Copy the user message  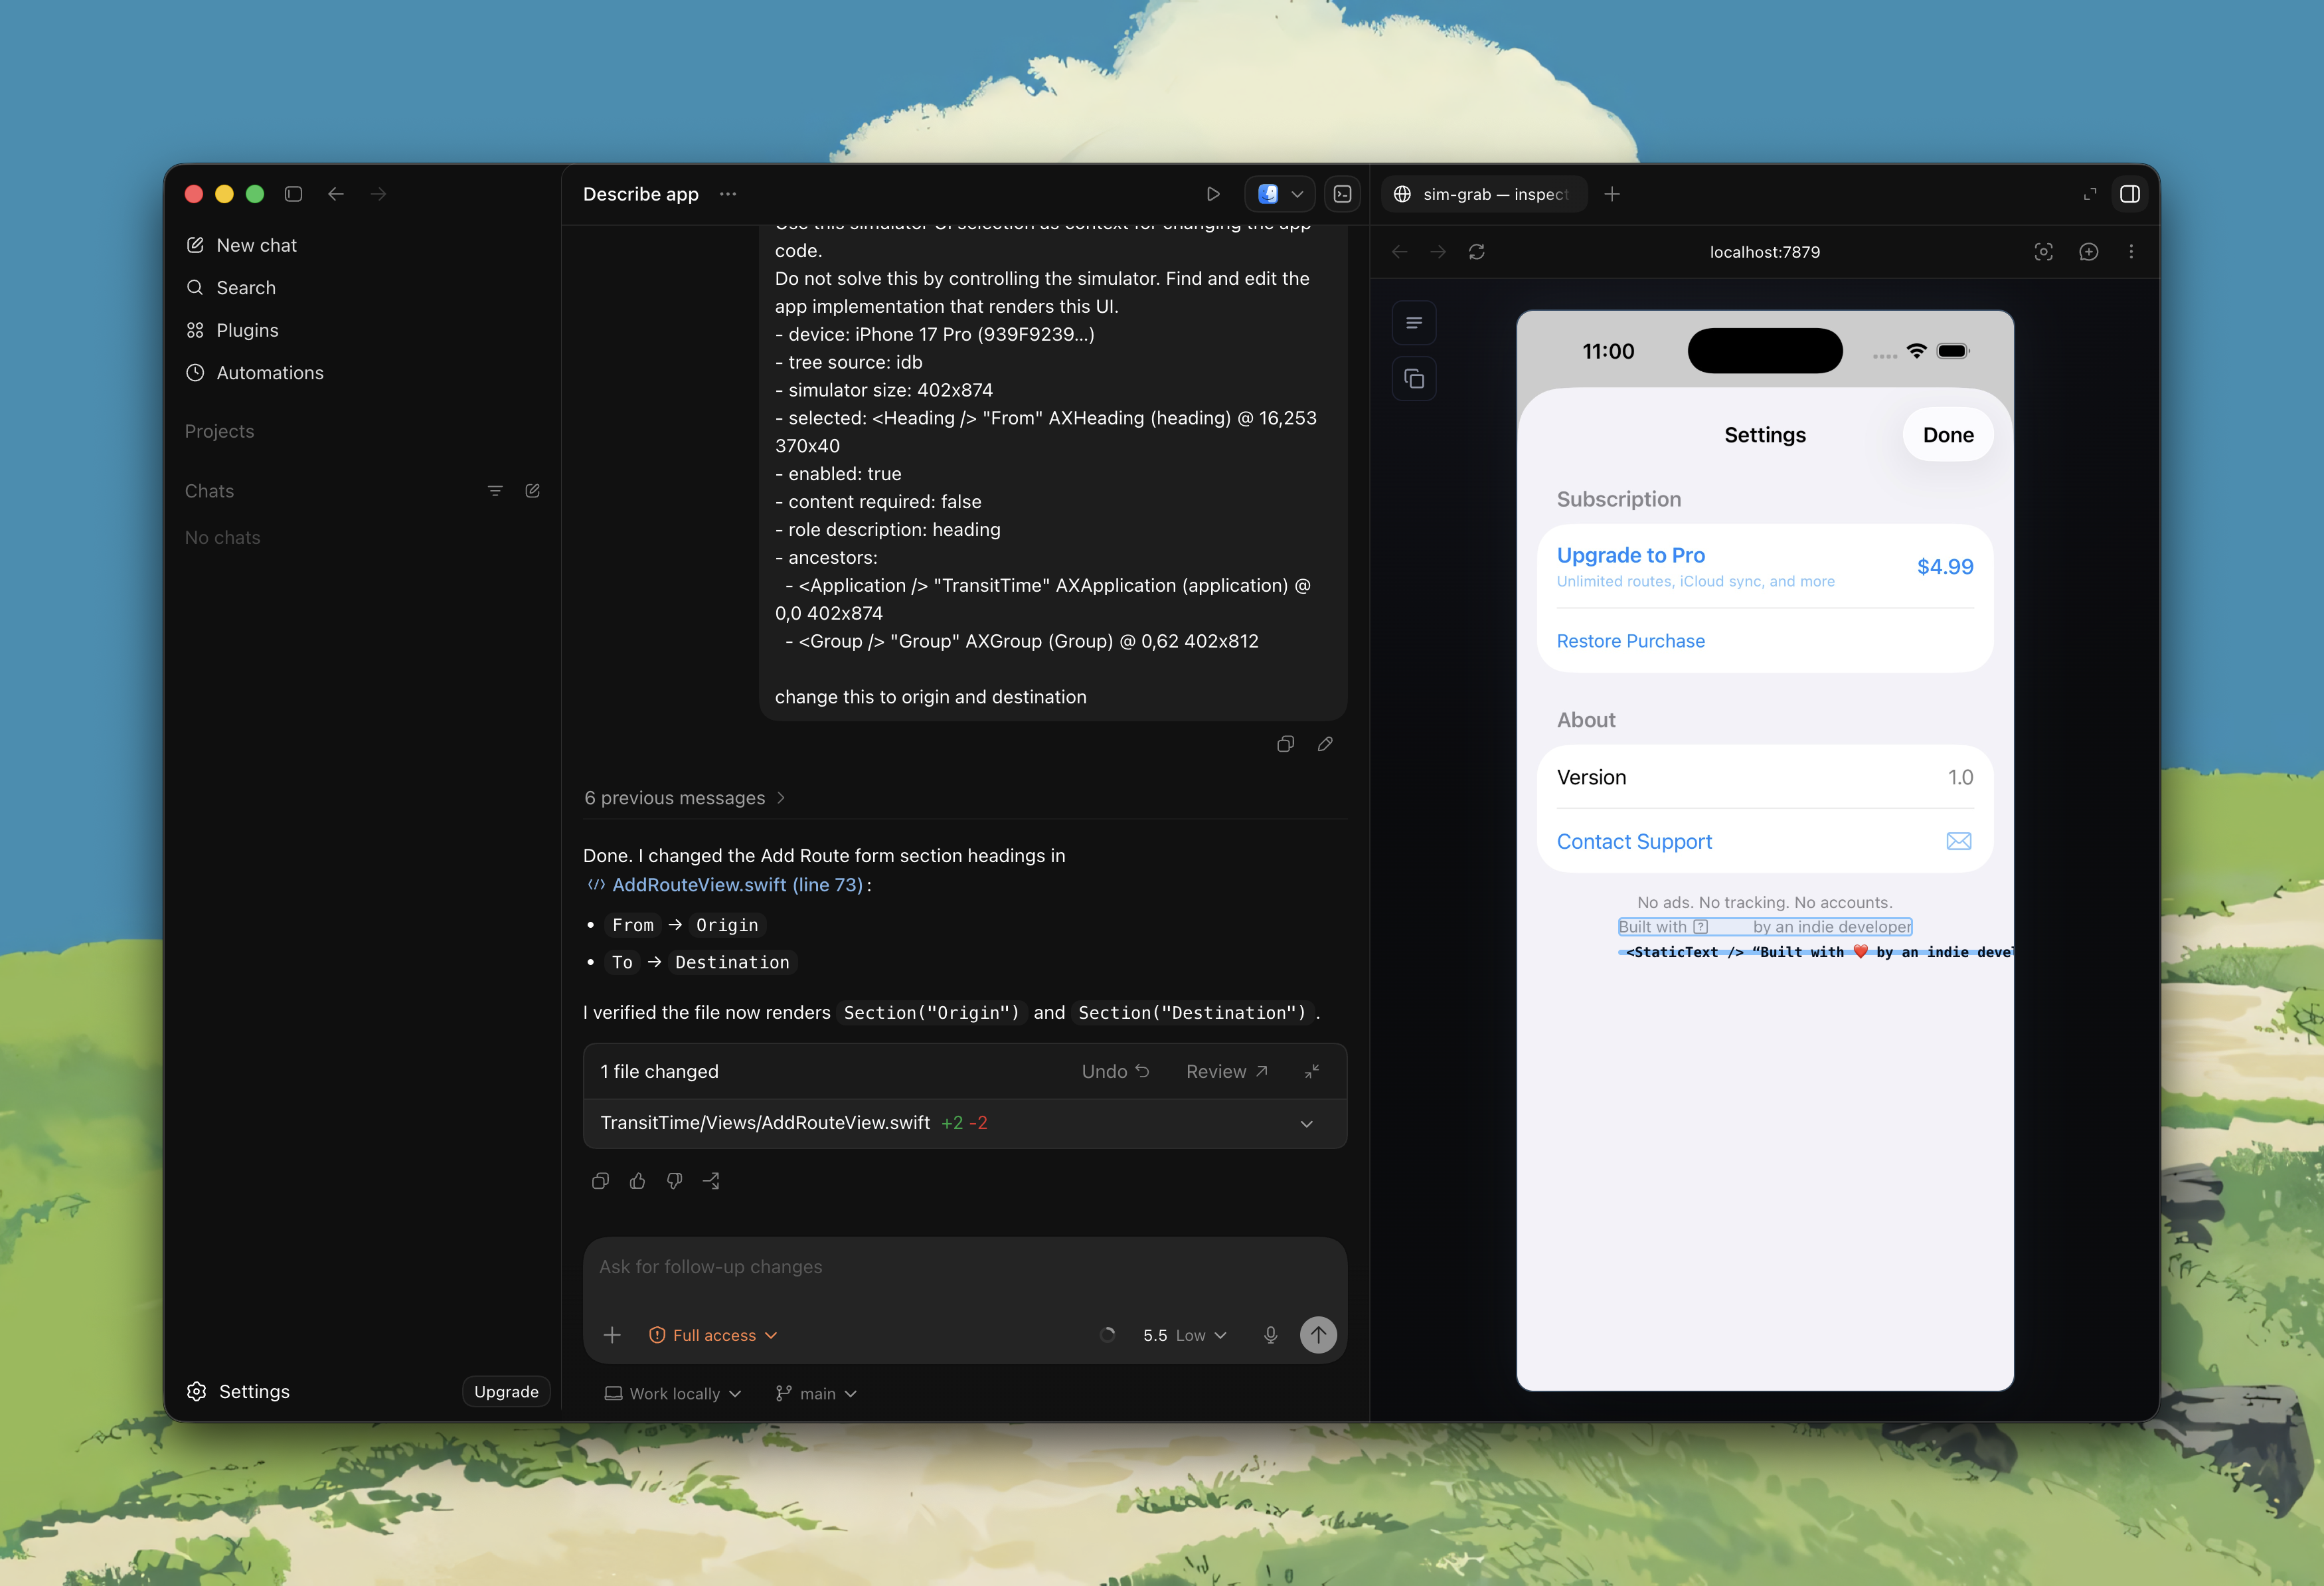coord(1286,744)
